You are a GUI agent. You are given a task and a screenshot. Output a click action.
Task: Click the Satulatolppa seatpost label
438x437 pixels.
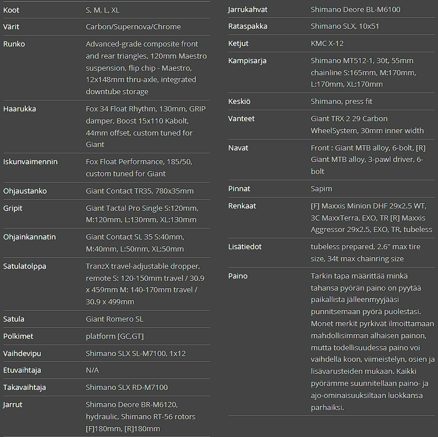click(25, 266)
